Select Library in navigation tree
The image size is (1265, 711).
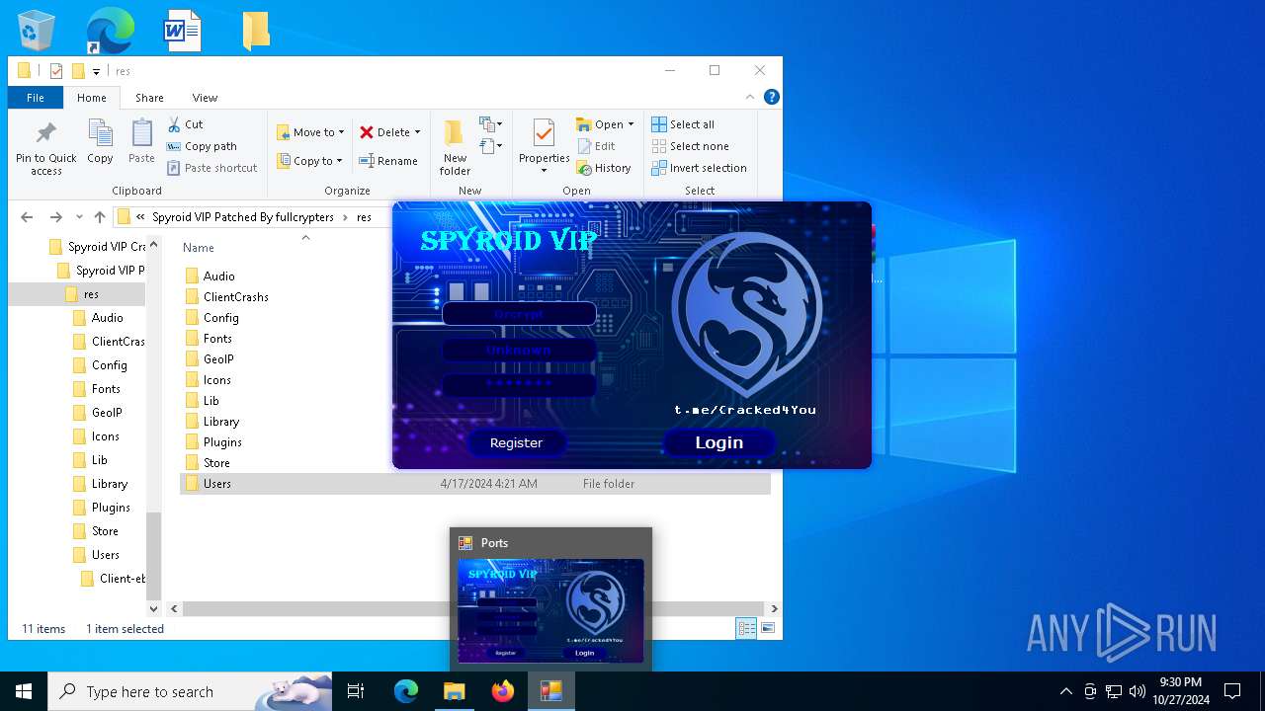[x=109, y=484]
